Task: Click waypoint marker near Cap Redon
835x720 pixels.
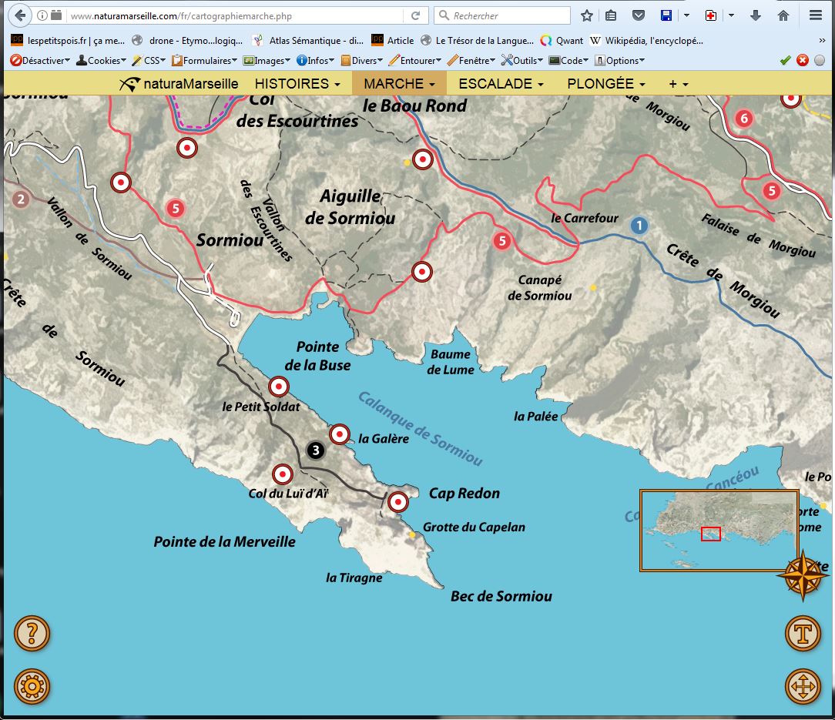Action: (x=397, y=502)
